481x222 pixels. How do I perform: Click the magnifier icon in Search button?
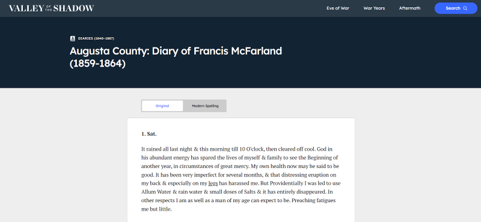coord(465,8)
